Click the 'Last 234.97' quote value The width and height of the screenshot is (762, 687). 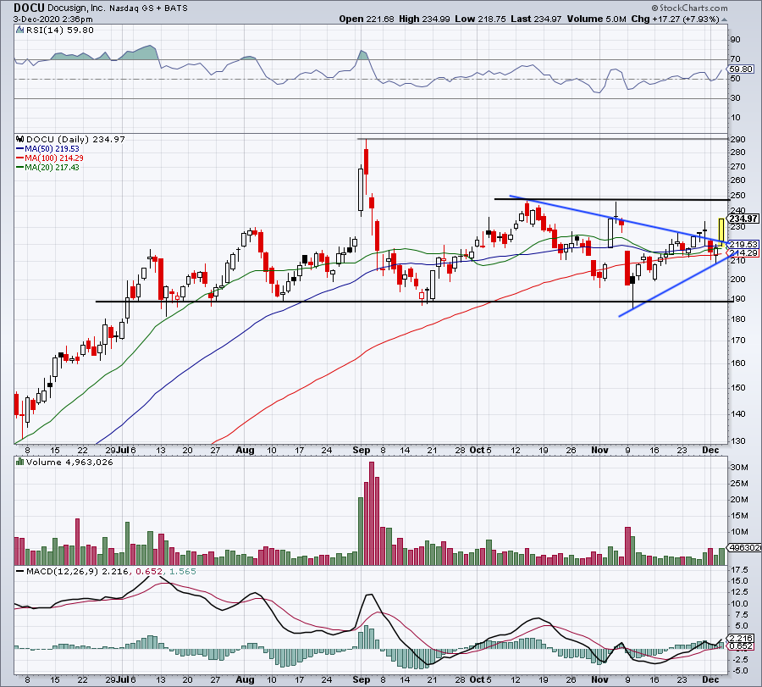[x=536, y=19]
